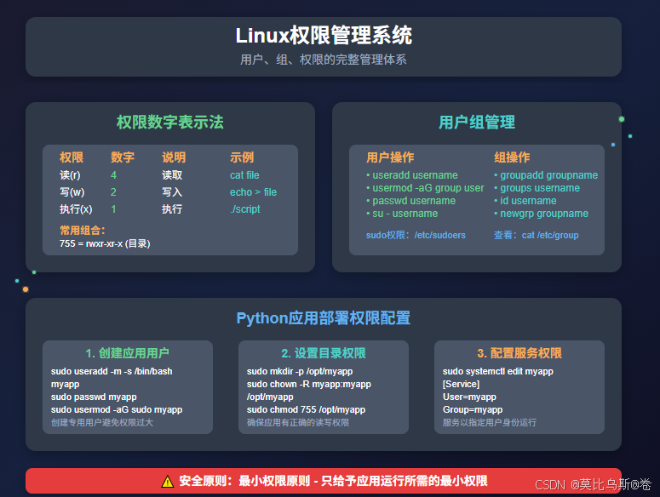Screen dimensions: 660x497
Task: Click the note "服务以指定用户身份运行"
Action: [490, 423]
